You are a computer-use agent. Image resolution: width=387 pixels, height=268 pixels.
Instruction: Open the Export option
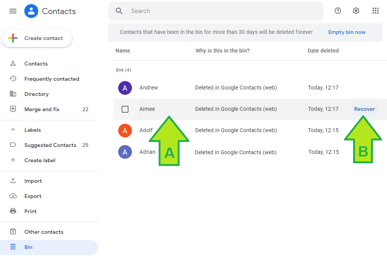(x=33, y=196)
